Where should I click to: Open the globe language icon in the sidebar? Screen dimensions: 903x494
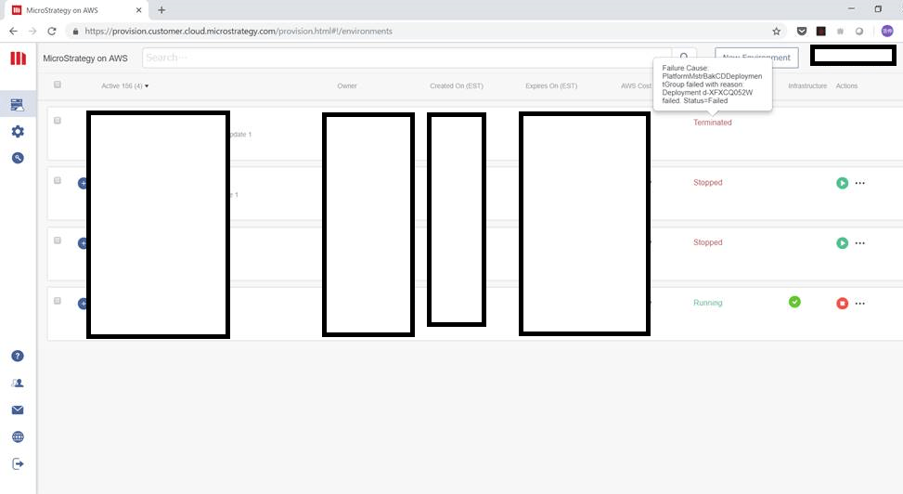[x=18, y=437]
